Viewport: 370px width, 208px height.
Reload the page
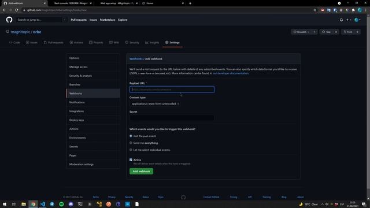point(17,10)
